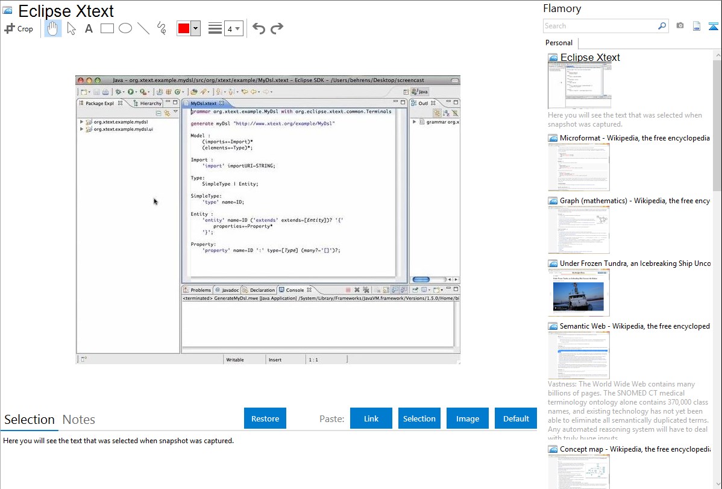Click the blue Paste Selection button
722x489 pixels.
[x=419, y=418]
